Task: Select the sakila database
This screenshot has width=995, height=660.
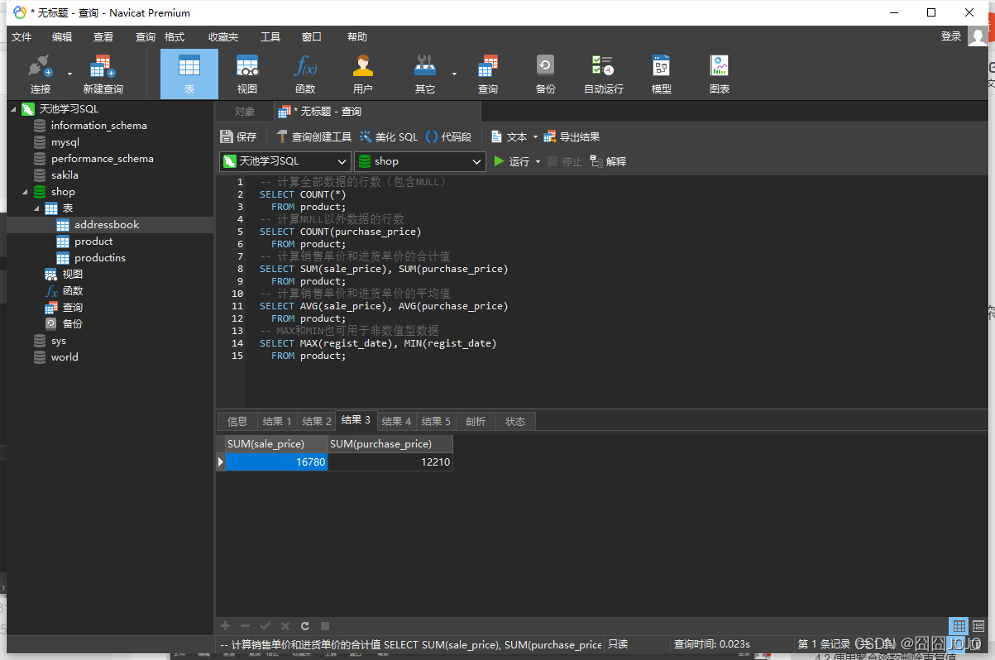Action: (x=65, y=175)
